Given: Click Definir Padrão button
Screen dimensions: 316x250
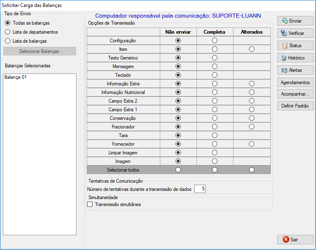Looking at the screenshot, I should (295, 106).
